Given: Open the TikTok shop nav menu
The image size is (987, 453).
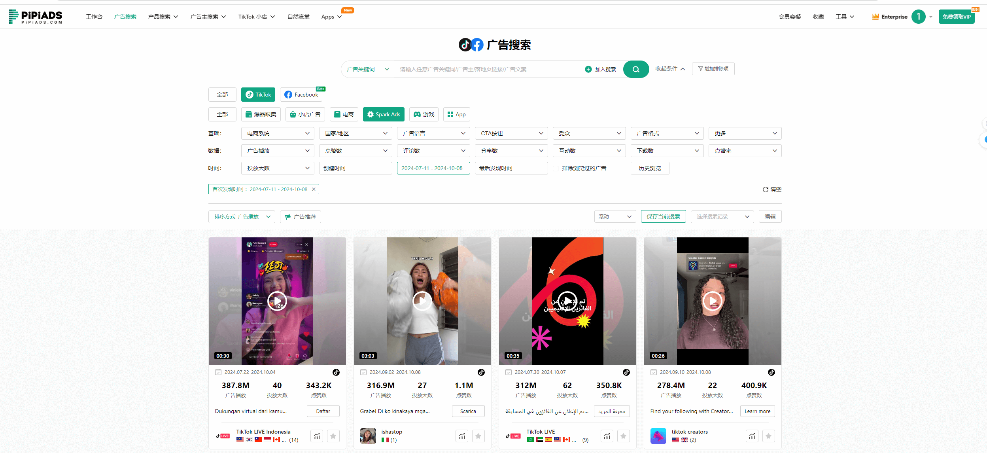Looking at the screenshot, I should pyautogui.click(x=256, y=17).
